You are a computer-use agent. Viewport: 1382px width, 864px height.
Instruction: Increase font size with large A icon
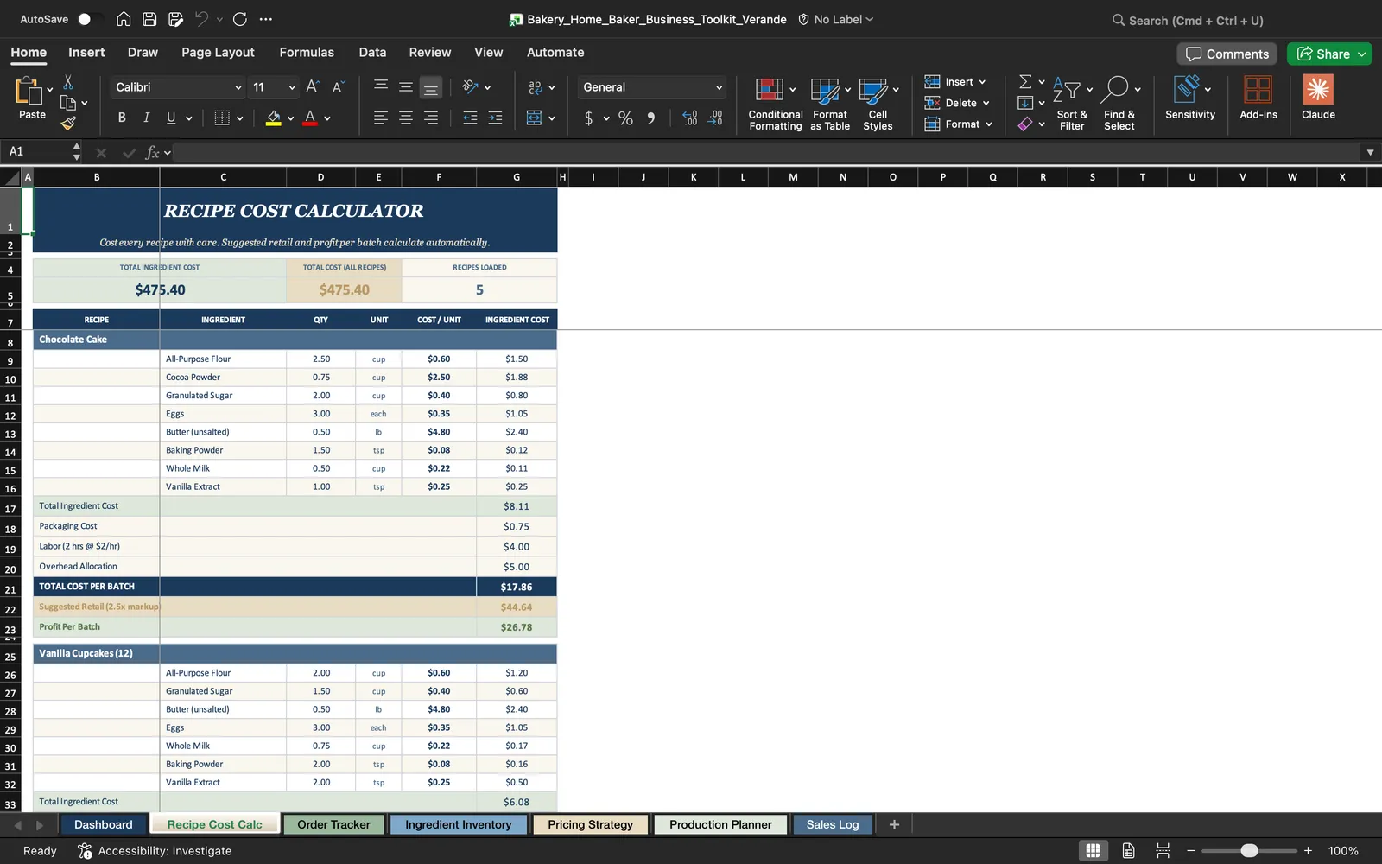tap(313, 86)
